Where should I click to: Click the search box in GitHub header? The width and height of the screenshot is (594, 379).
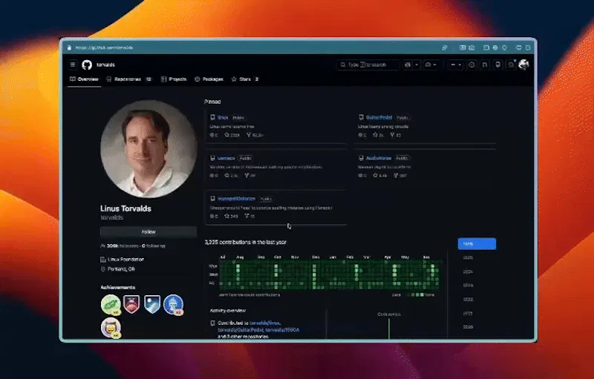coord(368,65)
